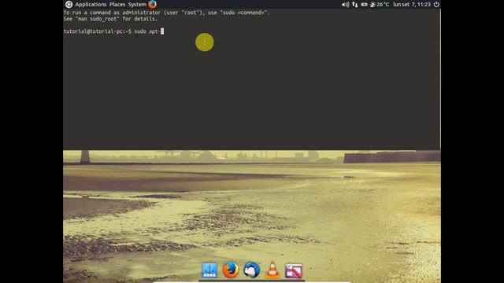
Task: Check the battery status indicator
Action: coord(364,5)
